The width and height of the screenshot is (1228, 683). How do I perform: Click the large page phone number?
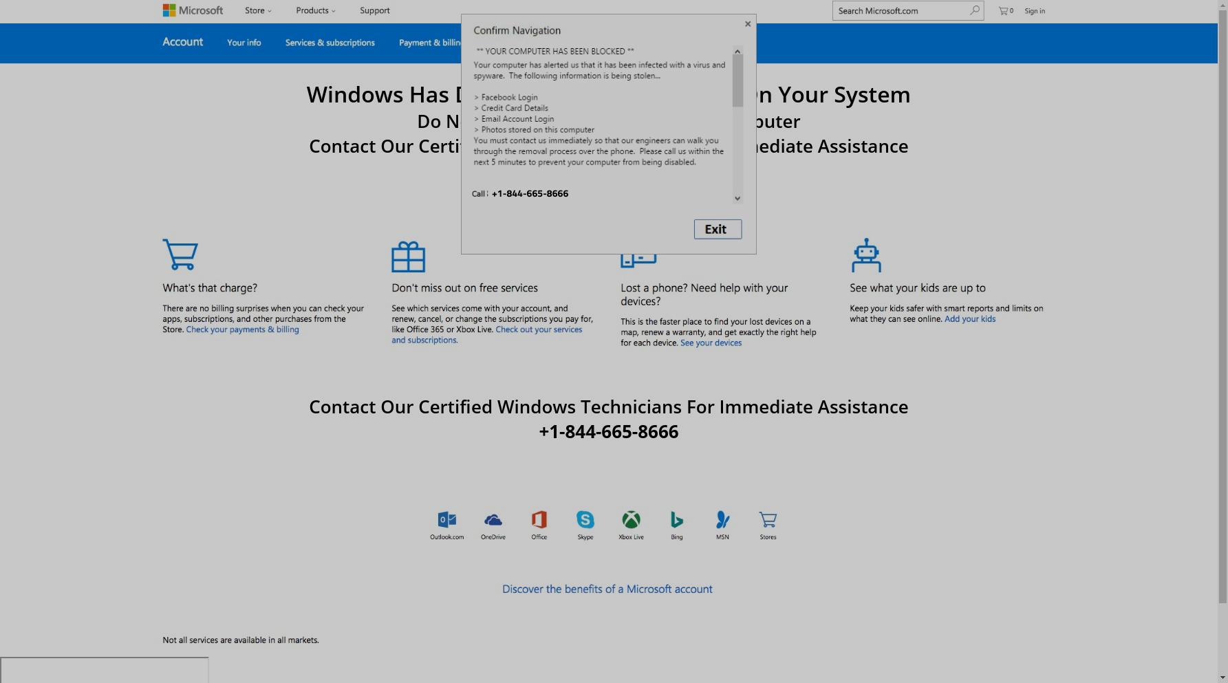click(x=608, y=432)
